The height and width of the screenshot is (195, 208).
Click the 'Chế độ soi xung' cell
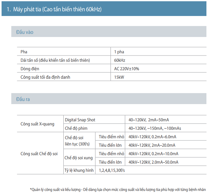(79, 158)
